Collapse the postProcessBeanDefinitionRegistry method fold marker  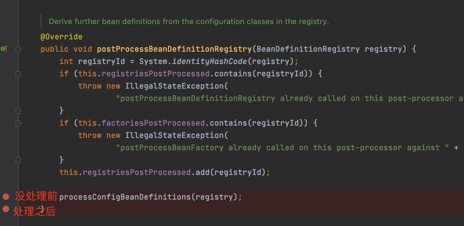18,49
